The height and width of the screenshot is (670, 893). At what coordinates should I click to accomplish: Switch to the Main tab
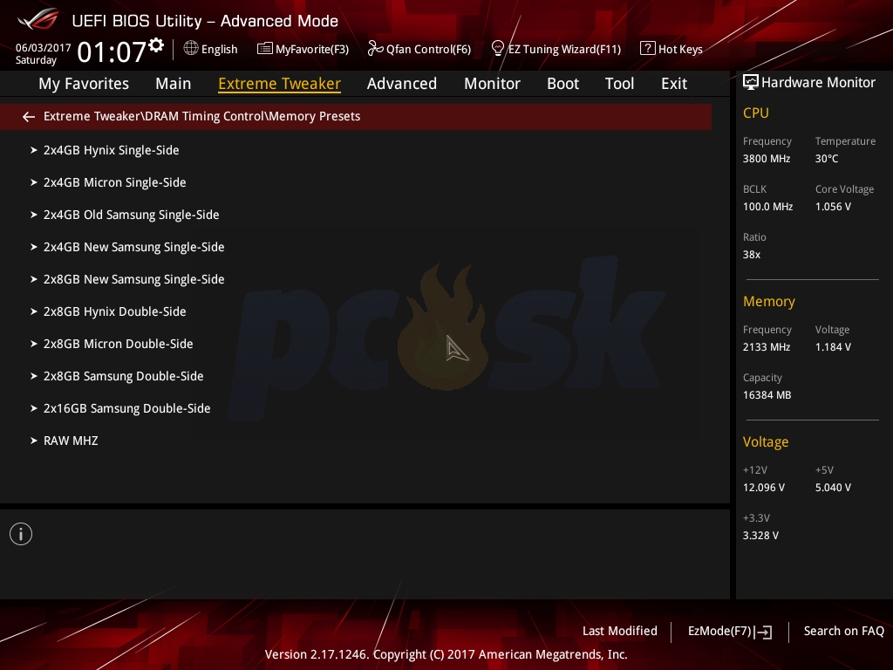(x=174, y=84)
